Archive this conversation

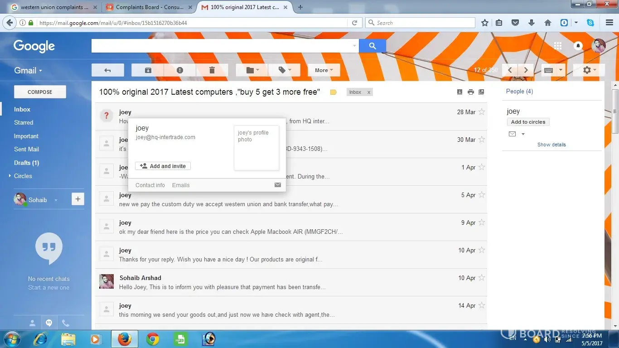point(148,70)
